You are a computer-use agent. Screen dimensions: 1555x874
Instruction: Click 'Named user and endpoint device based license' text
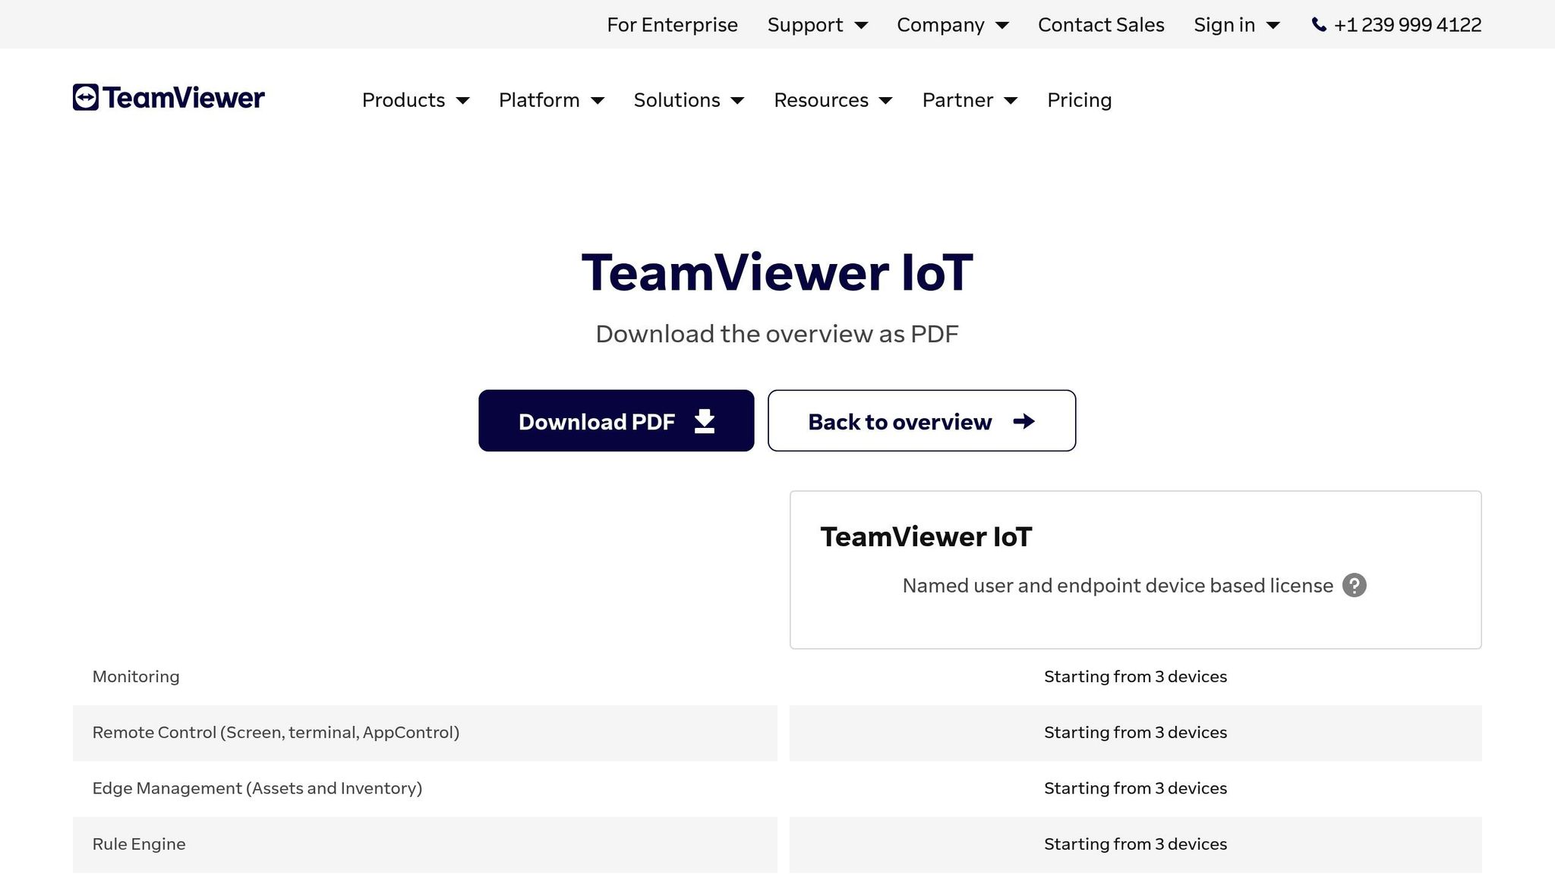point(1118,586)
